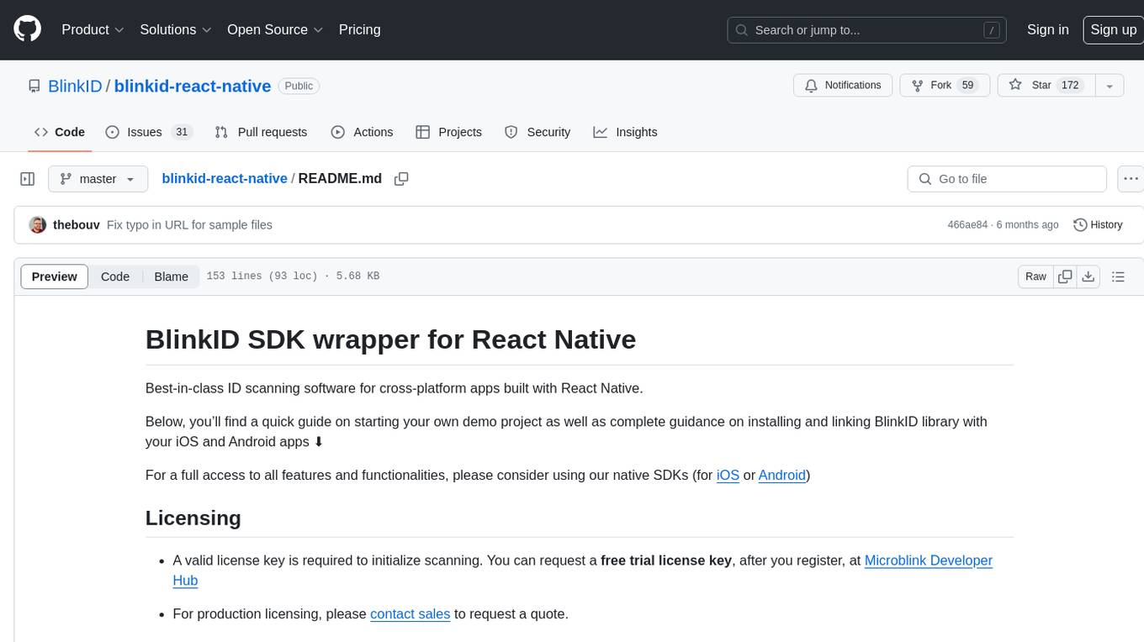Switch to the Actions tab
Screen dimensions: 1144x642
[x=362, y=132]
